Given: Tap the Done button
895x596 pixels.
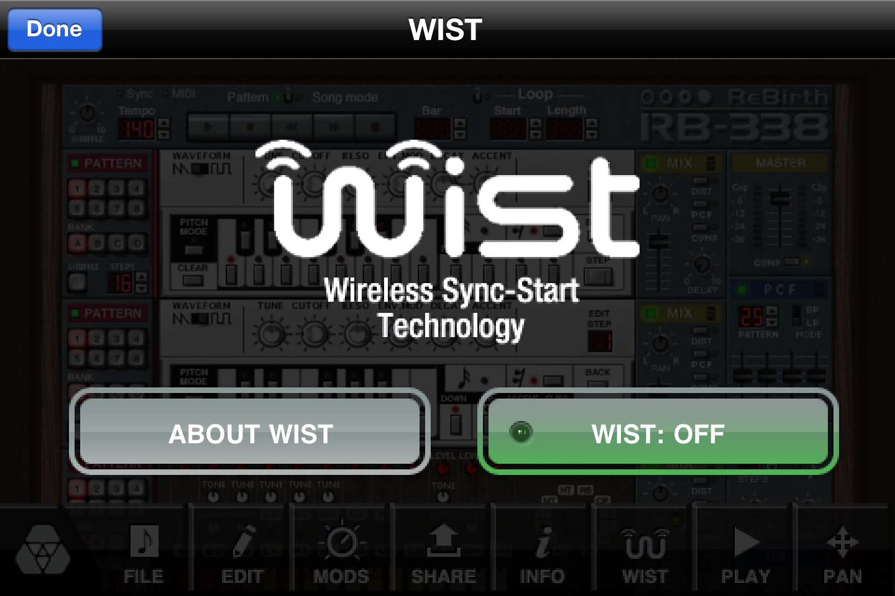Looking at the screenshot, I should pyautogui.click(x=55, y=29).
